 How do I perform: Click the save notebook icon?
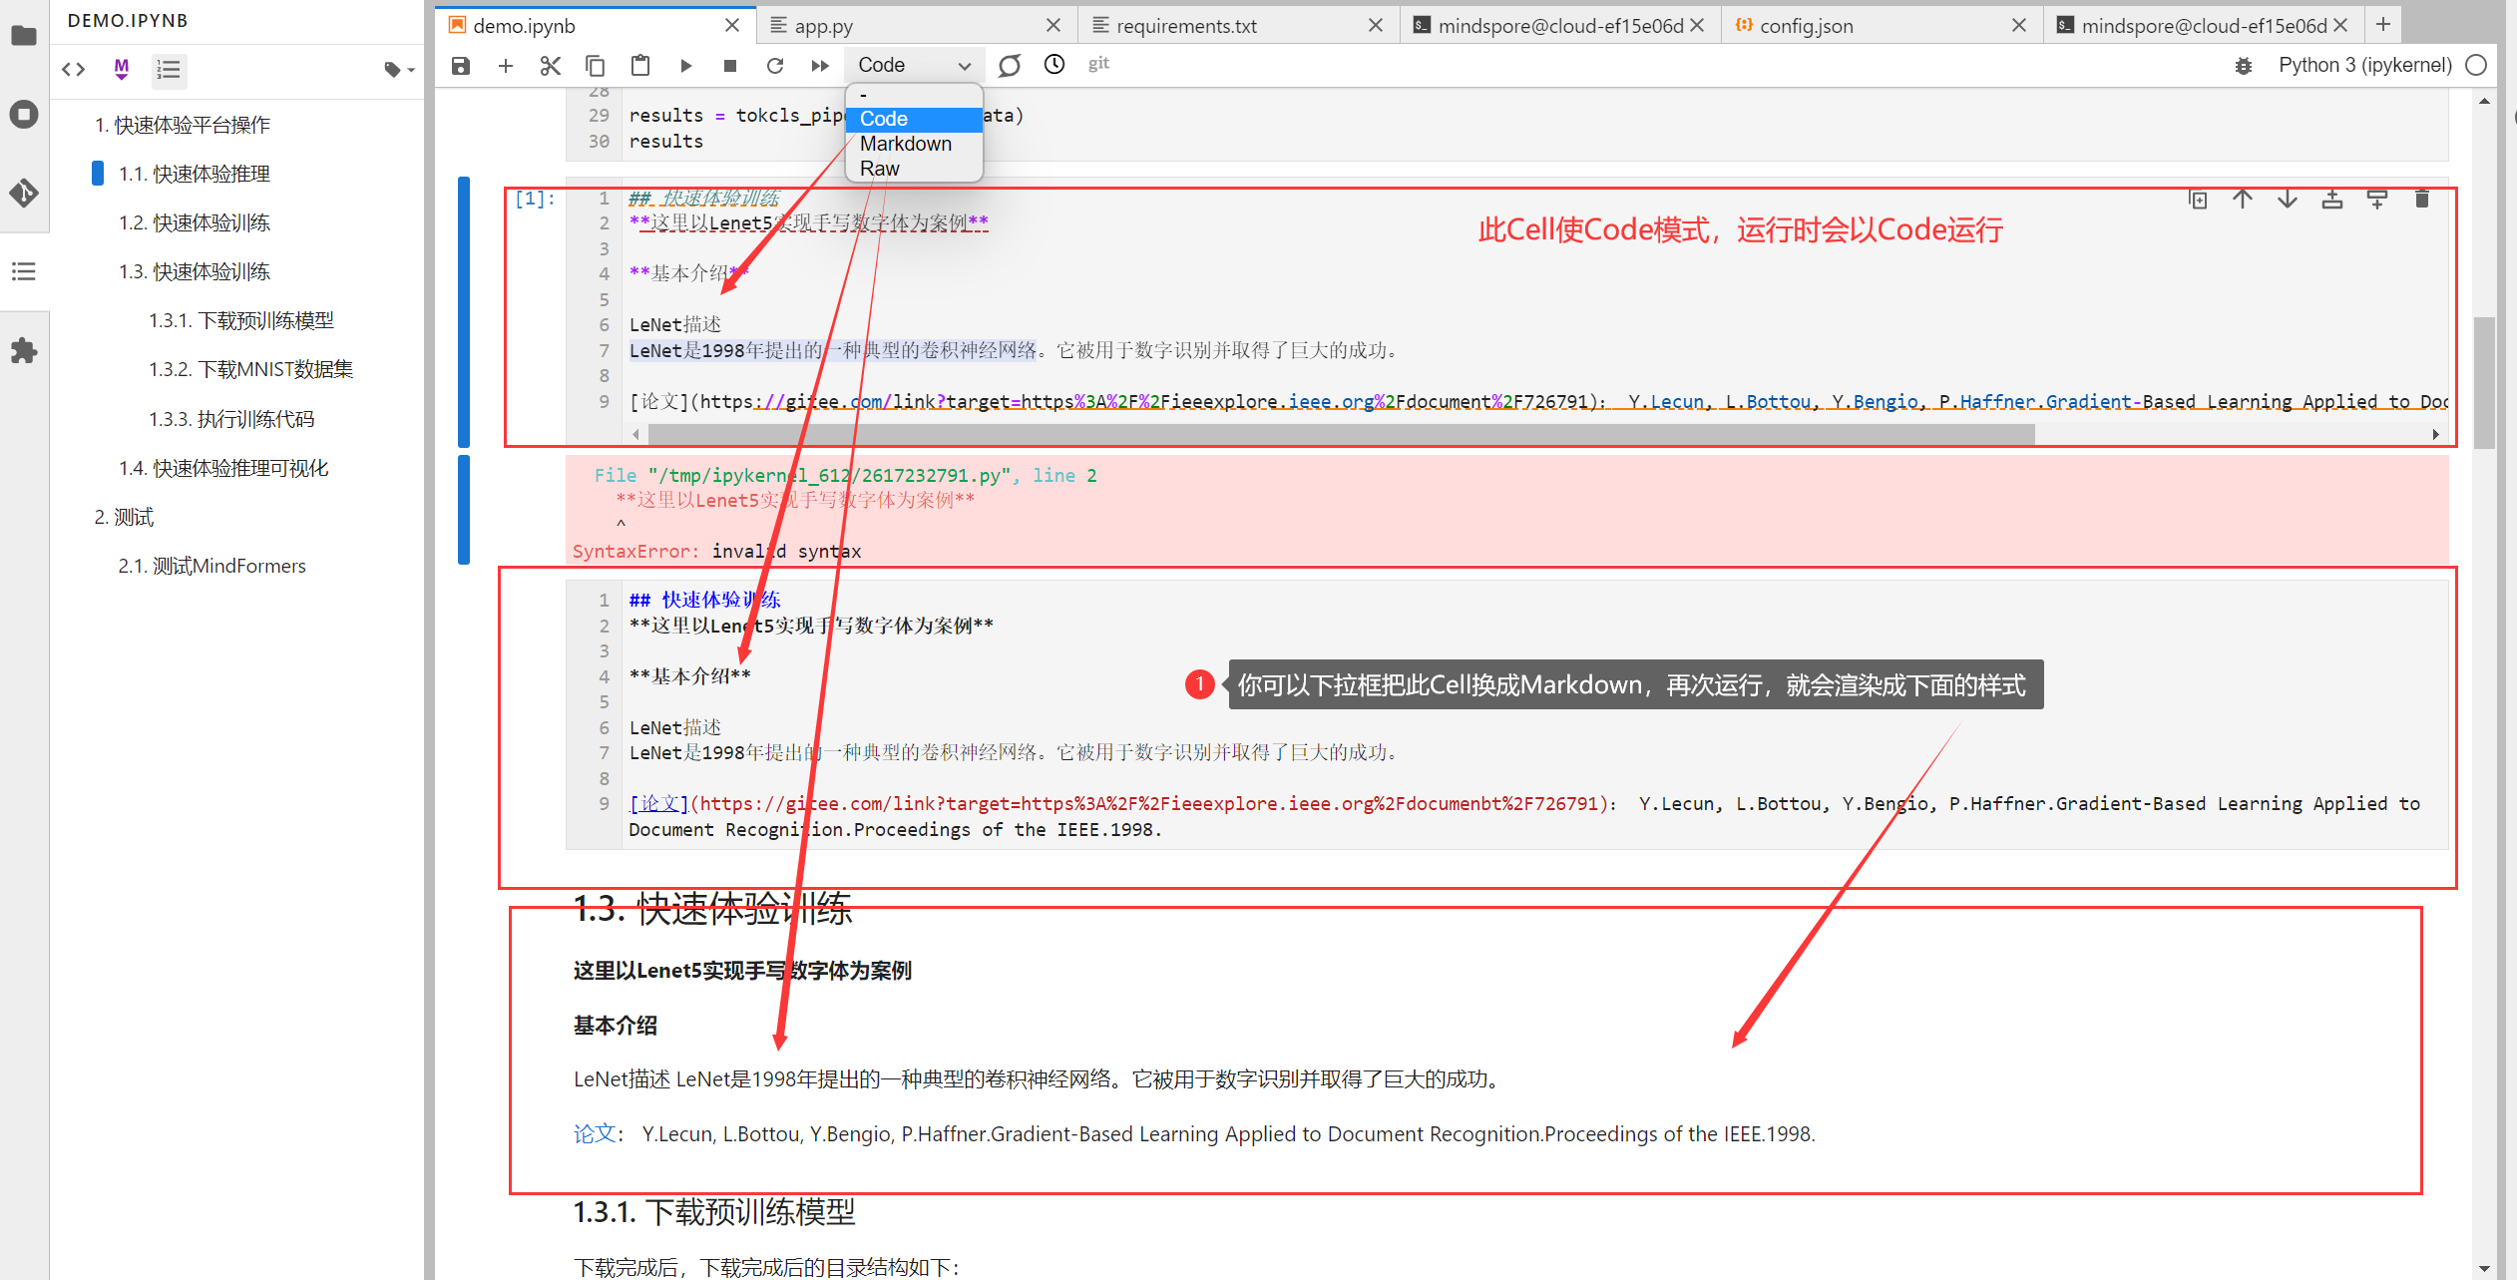tap(460, 66)
